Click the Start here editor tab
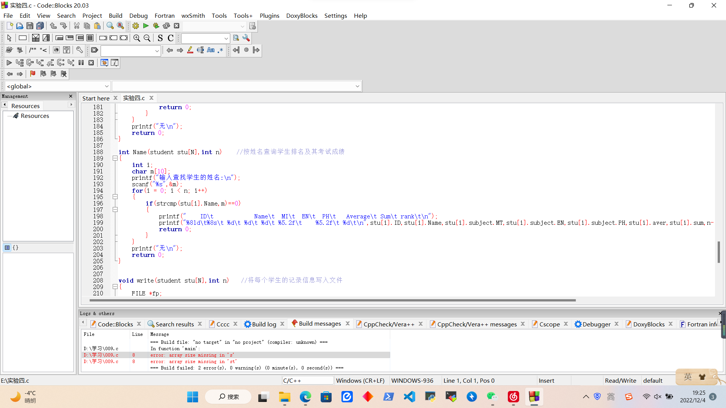726x408 pixels. tap(96, 98)
